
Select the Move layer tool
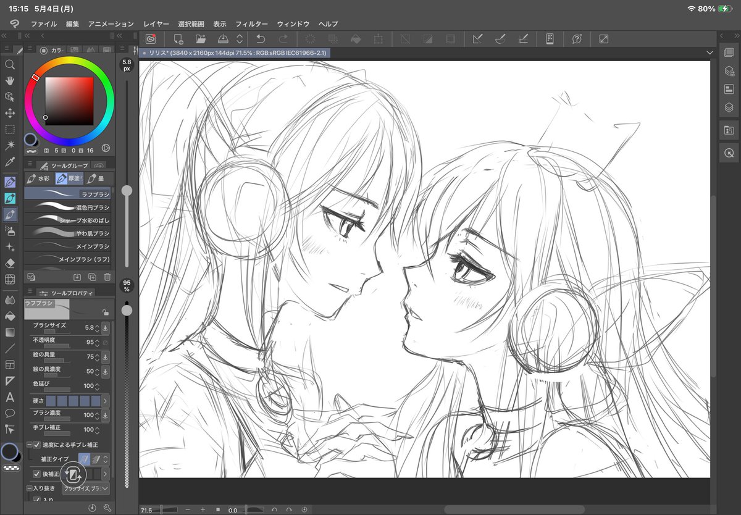[x=10, y=114]
